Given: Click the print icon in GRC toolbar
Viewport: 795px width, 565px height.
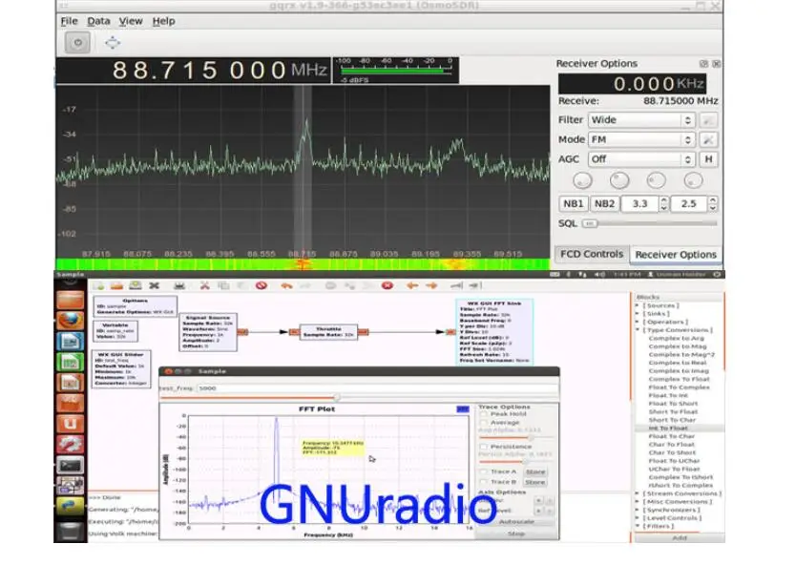Looking at the screenshot, I should click(179, 286).
